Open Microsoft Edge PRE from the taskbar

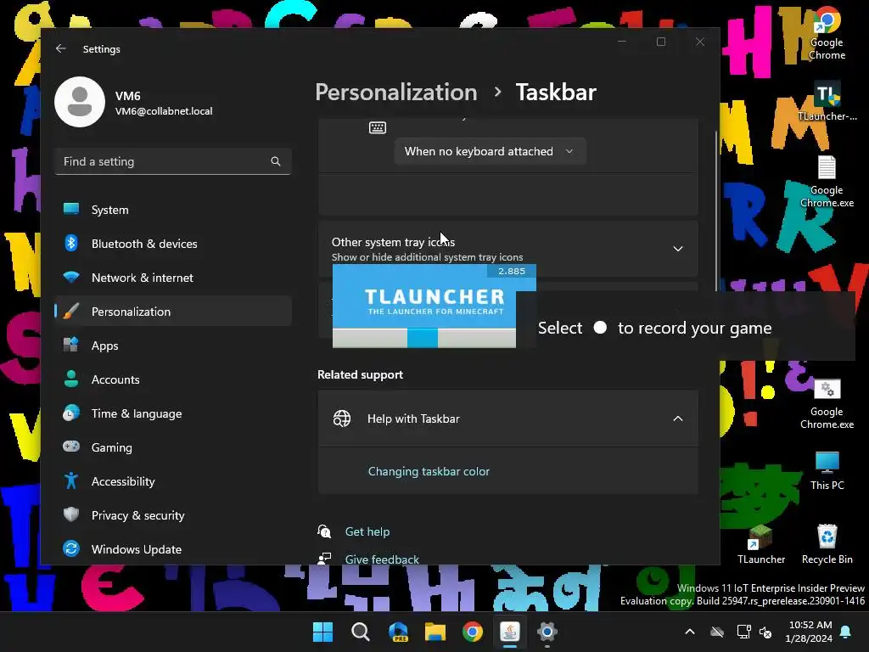click(398, 632)
